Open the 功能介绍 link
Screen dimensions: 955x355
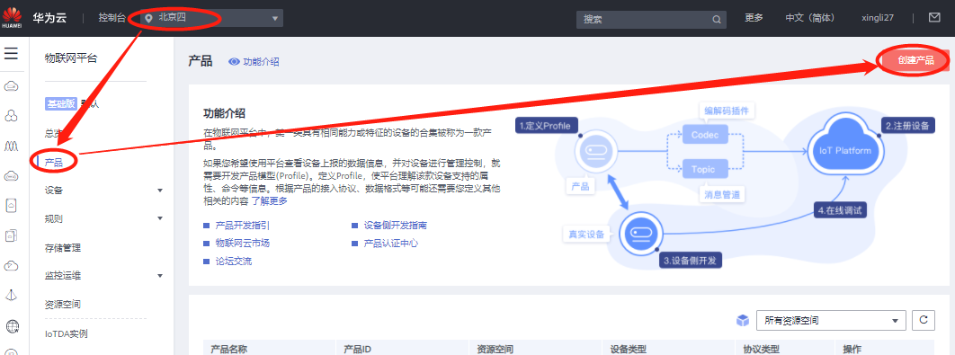(x=262, y=61)
